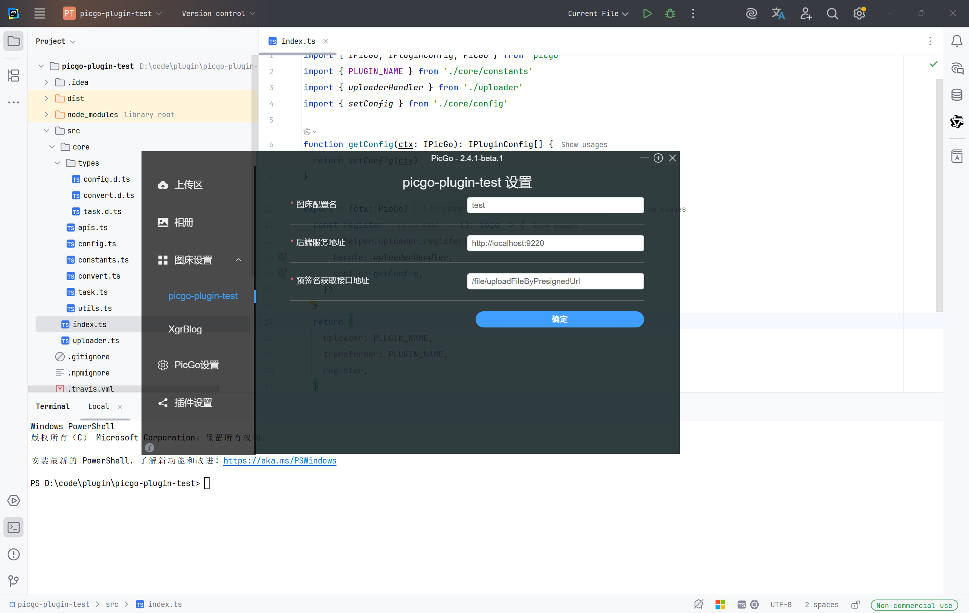
Task: Open the Current File run configuration dropdown
Action: tap(598, 13)
